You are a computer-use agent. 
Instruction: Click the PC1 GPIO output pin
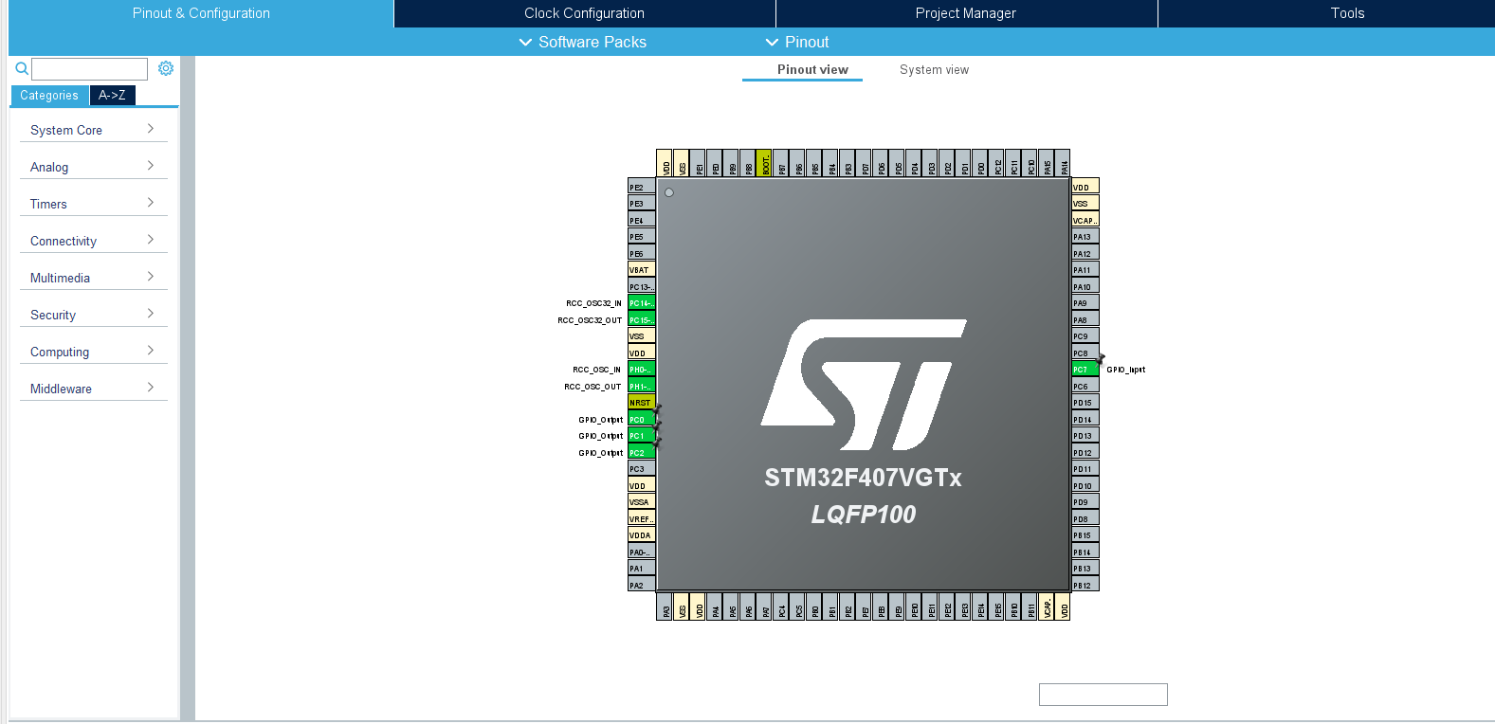[642, 436]
